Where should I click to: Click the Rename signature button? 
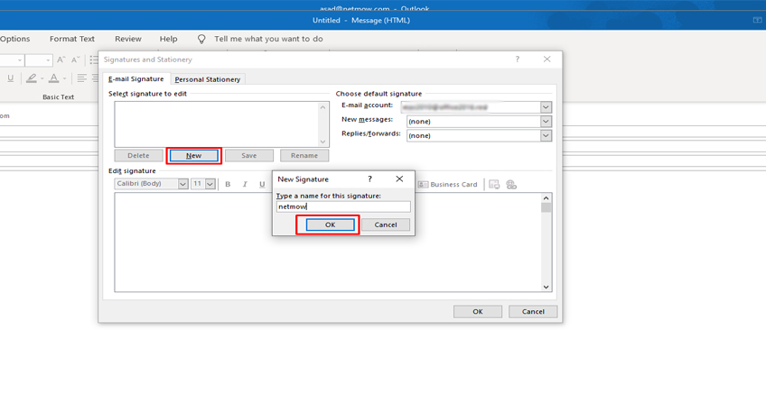tap(304, 155)
